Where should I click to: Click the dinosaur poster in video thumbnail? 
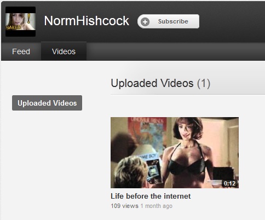pos(147,134)
